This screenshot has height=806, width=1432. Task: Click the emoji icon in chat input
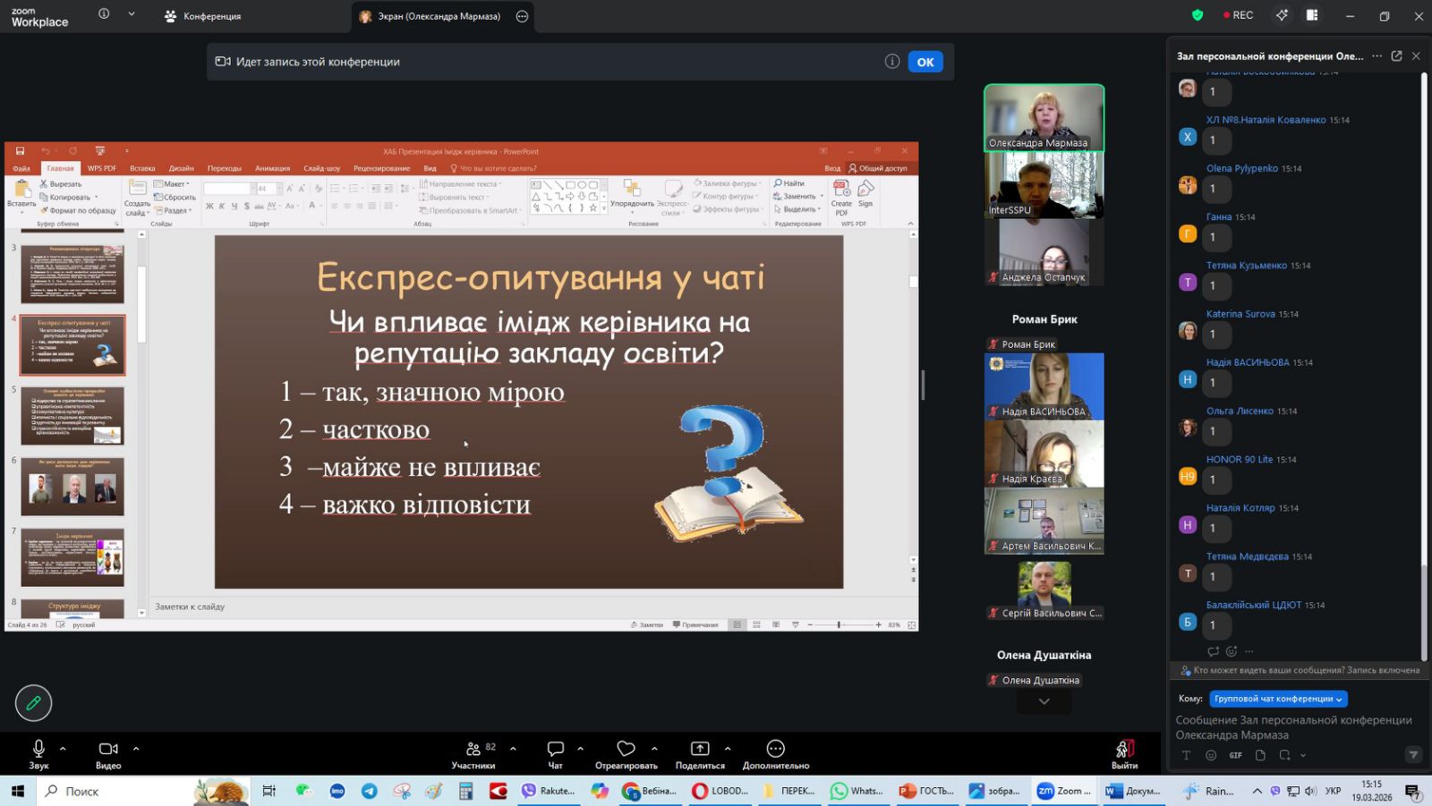click(1211, 755)
